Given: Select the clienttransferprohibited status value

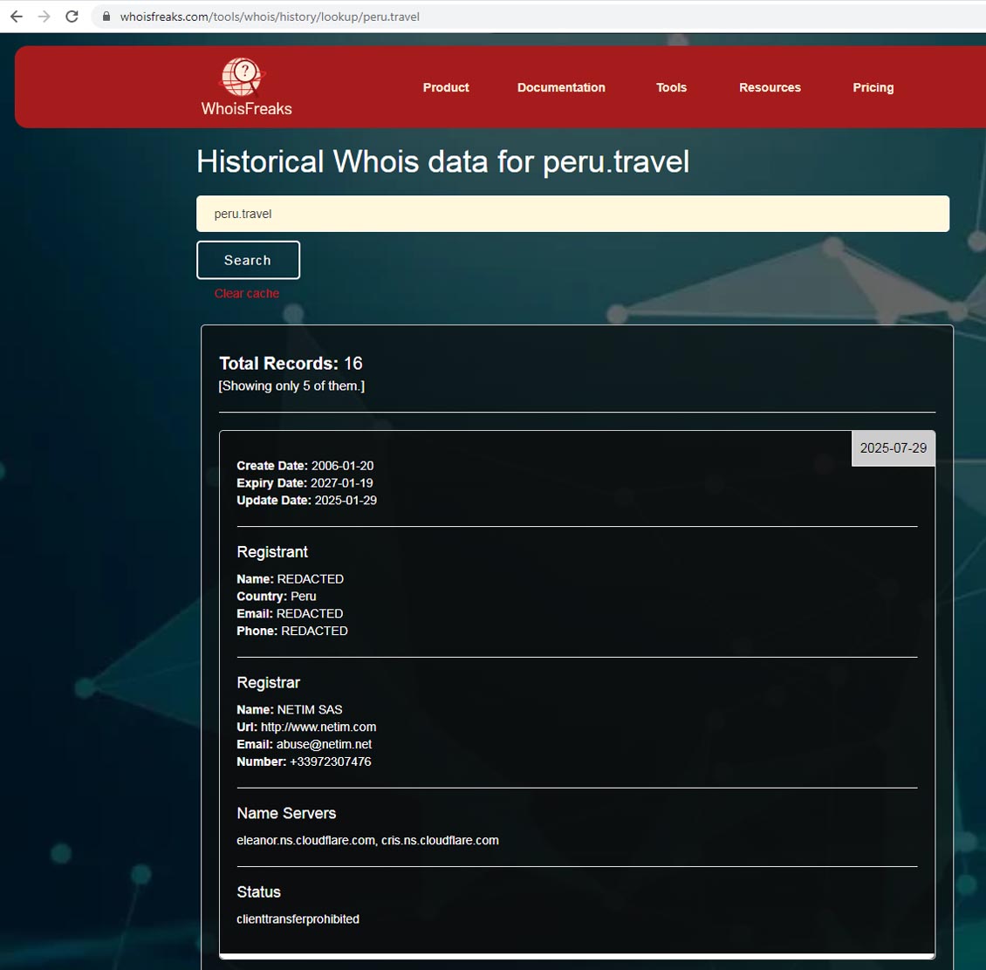Looking at the screenshot, I should [x=298, y=919].
